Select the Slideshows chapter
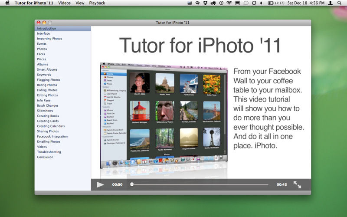The width and height of the screenshot is (347, 217). 62,111
